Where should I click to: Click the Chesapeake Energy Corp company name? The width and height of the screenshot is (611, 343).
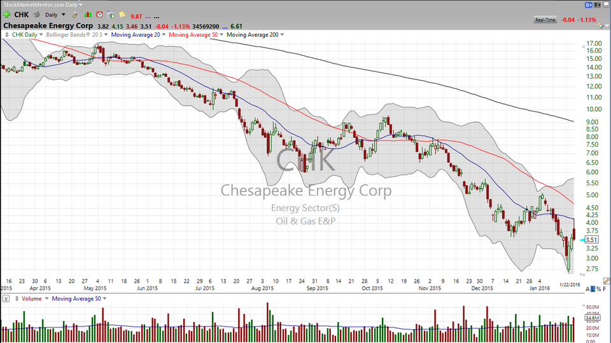coord(48,25)
